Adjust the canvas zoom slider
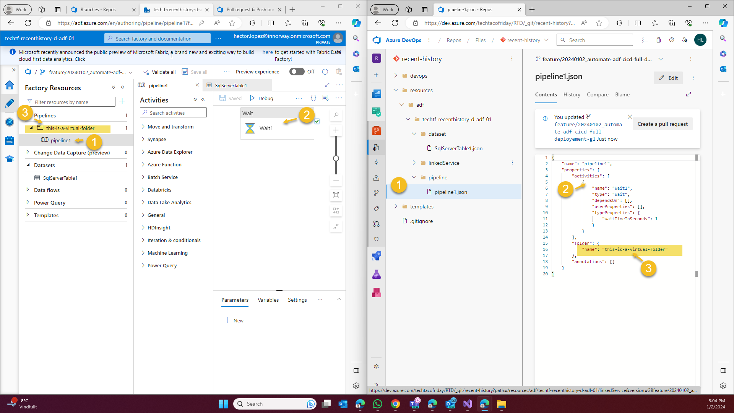The height and width of the screenshot is (413, 734). coord(336,158)
